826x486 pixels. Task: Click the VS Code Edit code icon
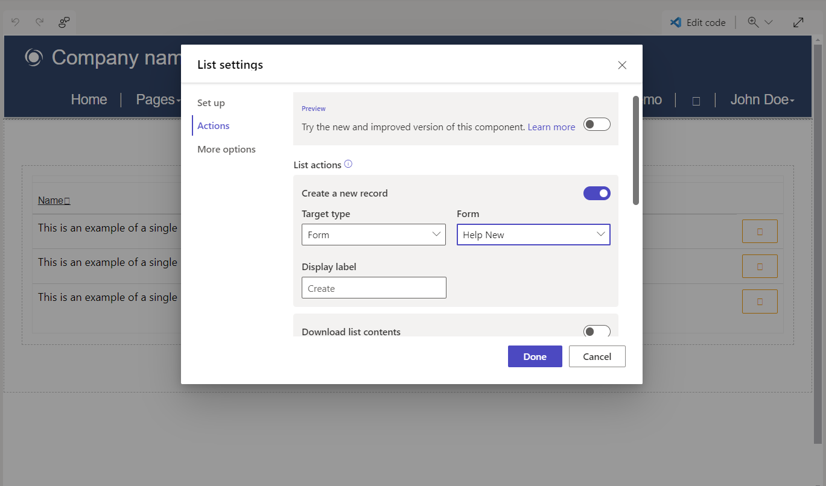(x=675, y=22)
